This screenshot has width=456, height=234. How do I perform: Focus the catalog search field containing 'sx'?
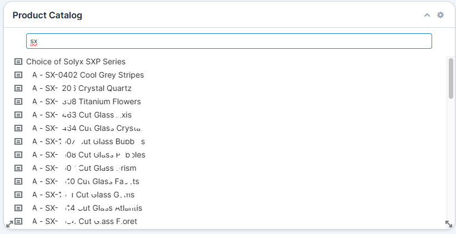[x=229, y=41]
